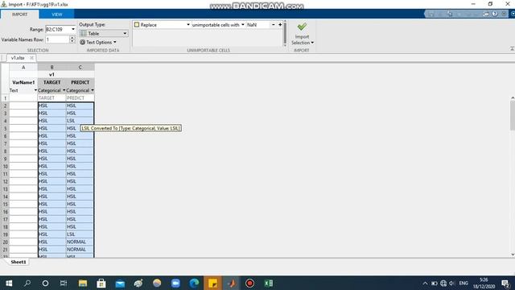Click the Variable Names Row field
The width and height of the screenshot is (515, 290).
click(57, 39)
